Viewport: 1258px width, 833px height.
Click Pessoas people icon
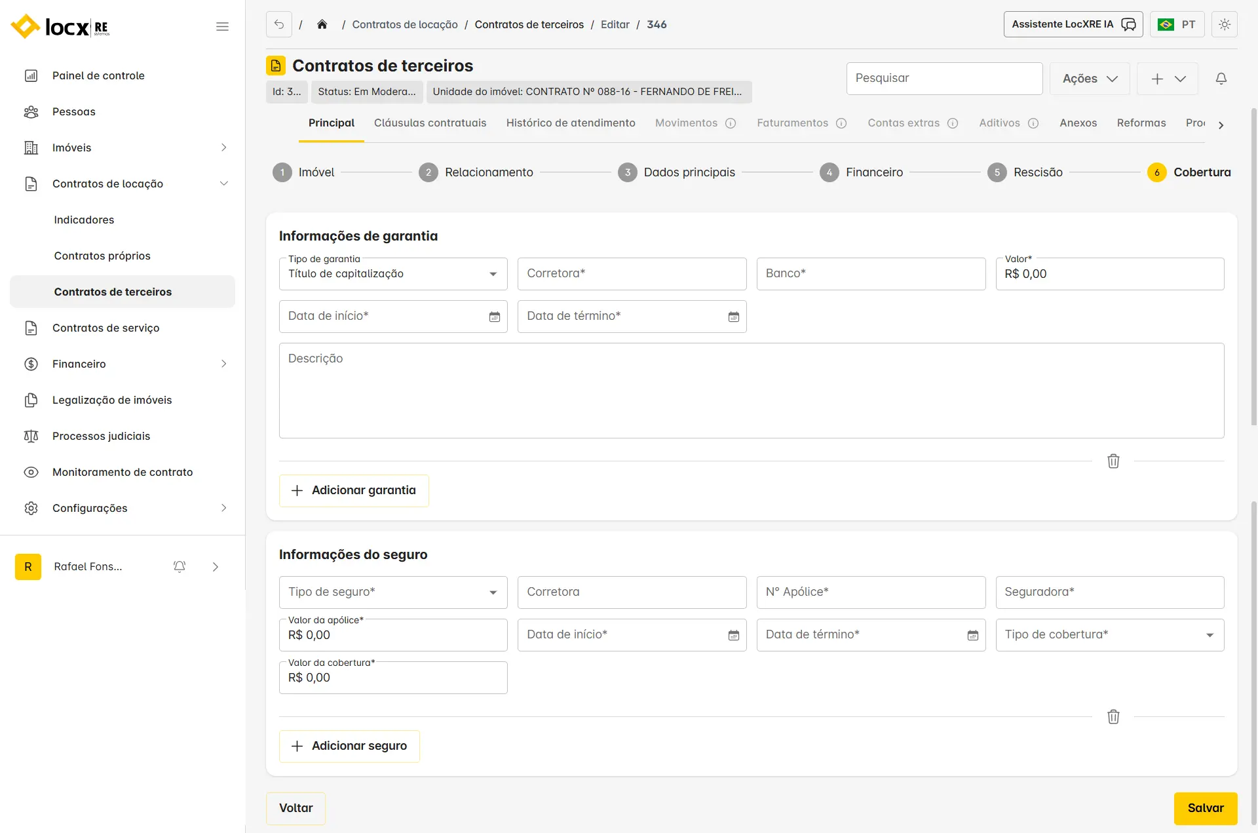31,111
